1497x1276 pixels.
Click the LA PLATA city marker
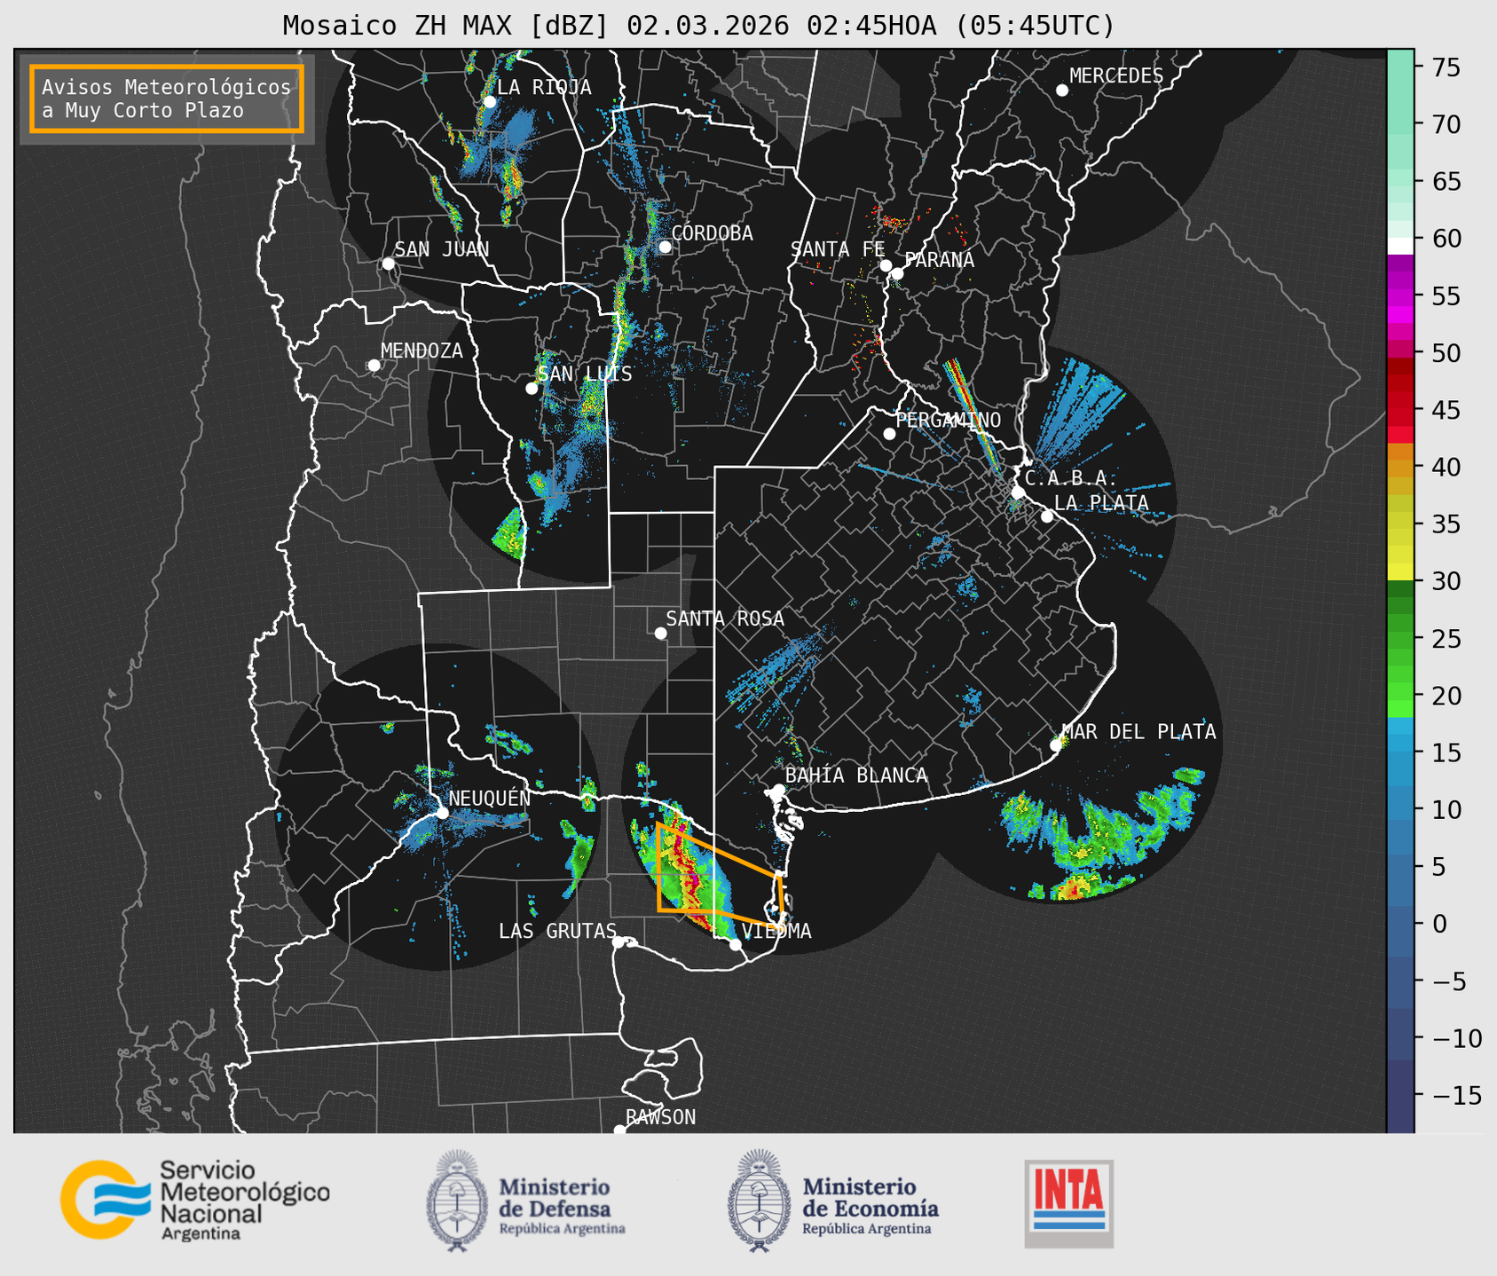1047,516
